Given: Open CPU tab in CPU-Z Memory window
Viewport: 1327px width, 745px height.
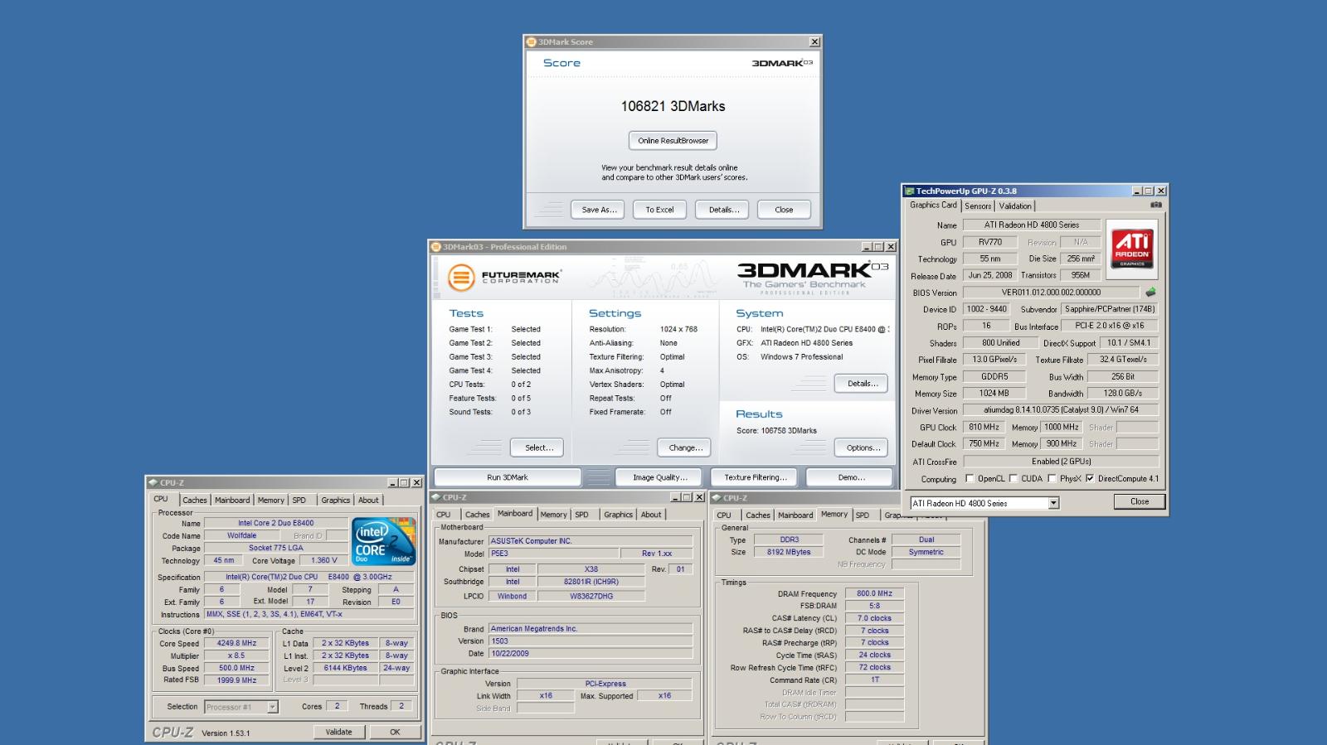Looking at the screenshot, I should [724, 515].
